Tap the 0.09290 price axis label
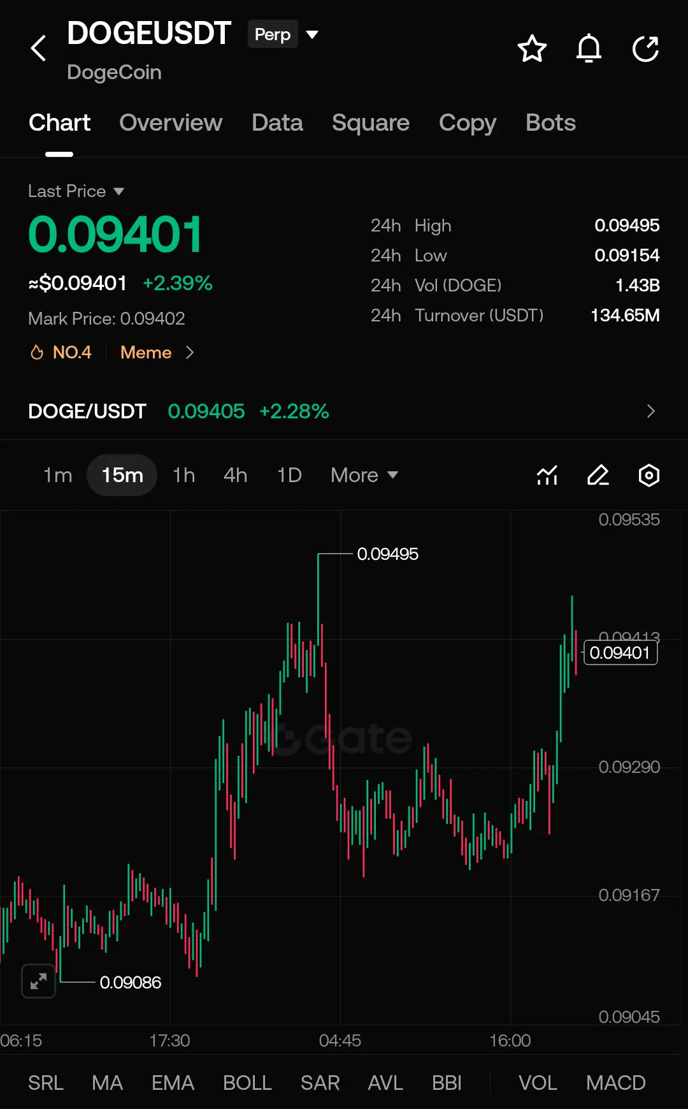 [629, 767]
